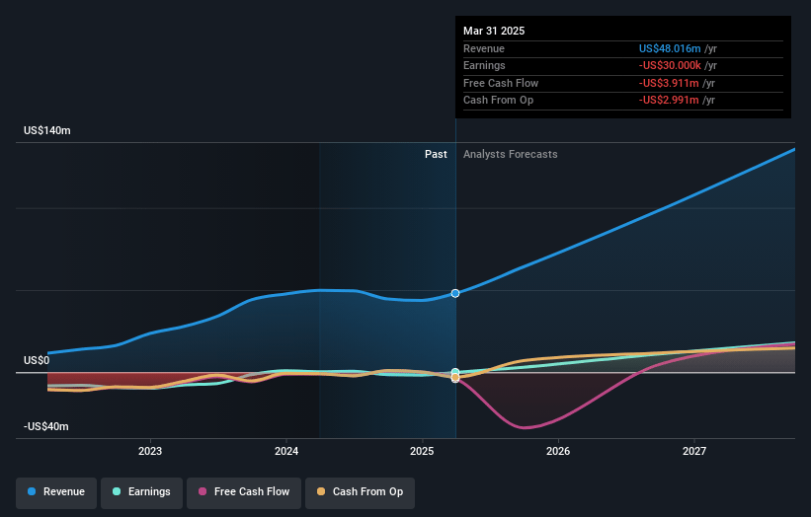
Task: Click the Free Cash Flow label in tooltip
Action: pos(501,83)
